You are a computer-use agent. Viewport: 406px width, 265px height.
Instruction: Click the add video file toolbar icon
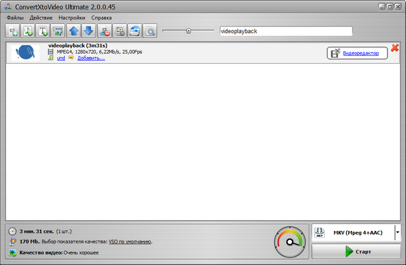(x=13, y=30)
